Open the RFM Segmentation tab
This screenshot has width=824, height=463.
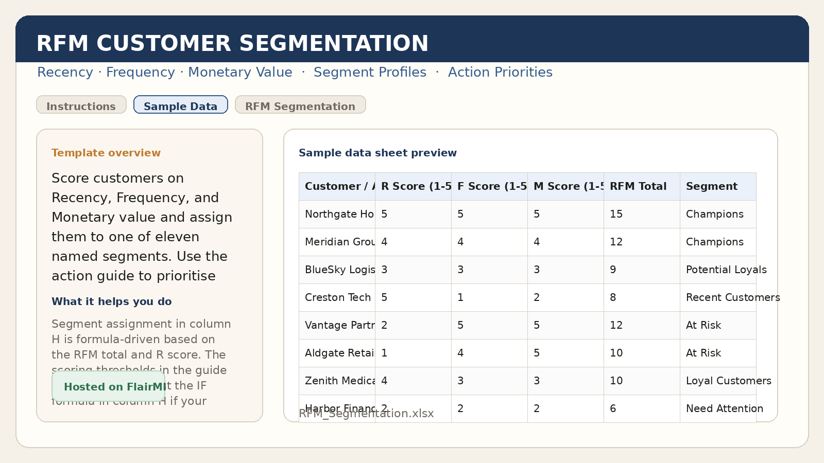pos(300,106)
